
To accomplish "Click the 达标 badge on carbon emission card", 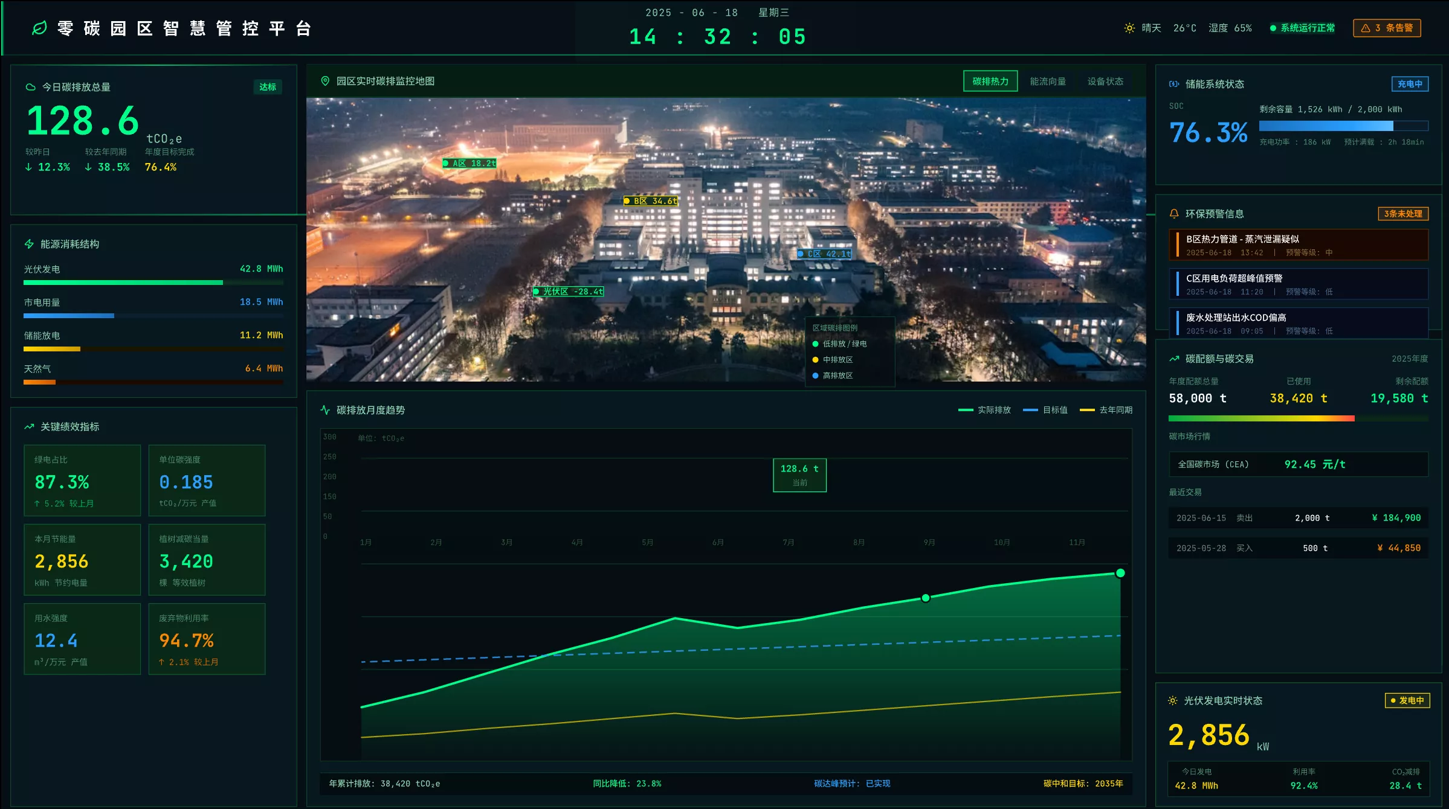I will point(268,87).
